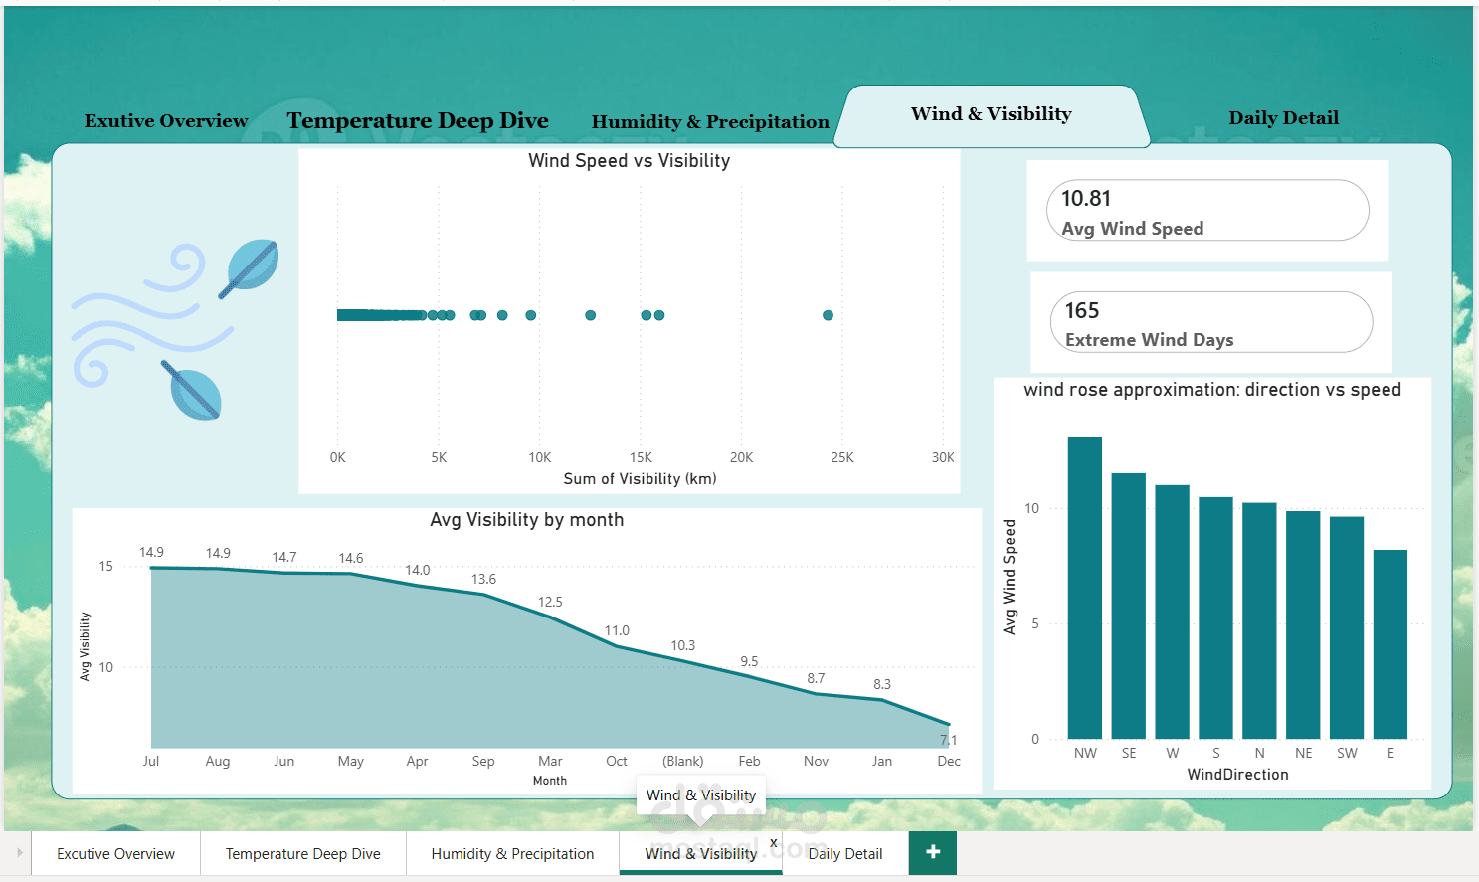Image resolution: width=1479 pixels, height=882 pixels.
Task: Close the Wind & Visibility page tab
Action: [773, 843]
